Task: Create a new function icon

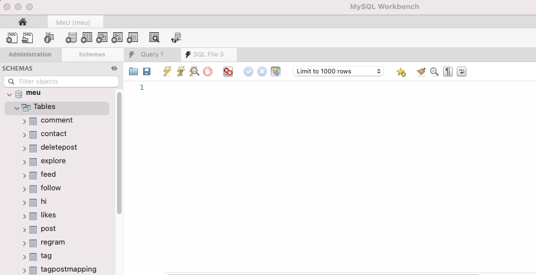Action: click(x=133, y=37)
